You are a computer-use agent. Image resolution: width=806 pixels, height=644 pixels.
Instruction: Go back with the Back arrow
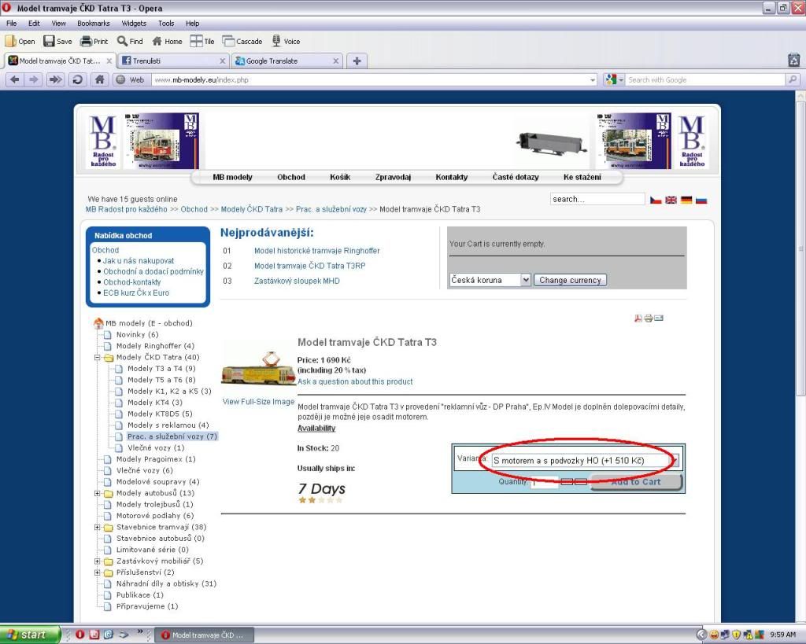pos(15,79)
